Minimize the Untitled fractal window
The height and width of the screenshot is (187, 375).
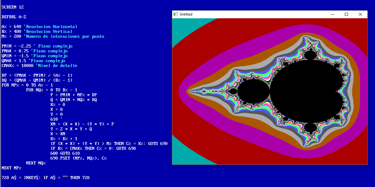(x=332, y=14)
